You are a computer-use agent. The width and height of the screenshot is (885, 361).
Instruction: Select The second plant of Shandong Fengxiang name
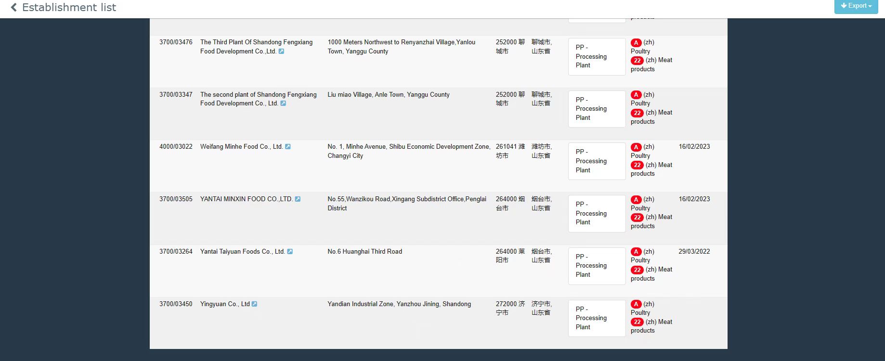point(258,99)
